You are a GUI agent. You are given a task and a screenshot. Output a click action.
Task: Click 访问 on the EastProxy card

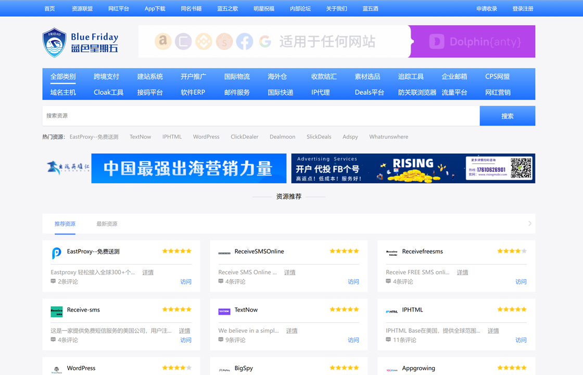[186, 282]
